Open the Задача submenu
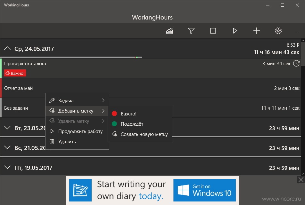The image size is (305, 205). [77, 100]
